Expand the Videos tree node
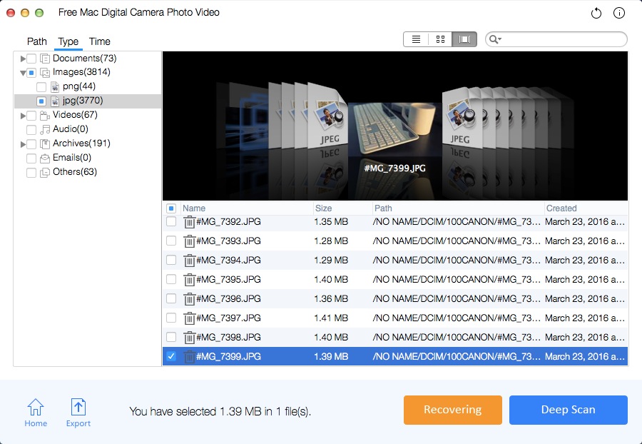The height and width of the screenshot is (444, 642). (x=23, y=116)
